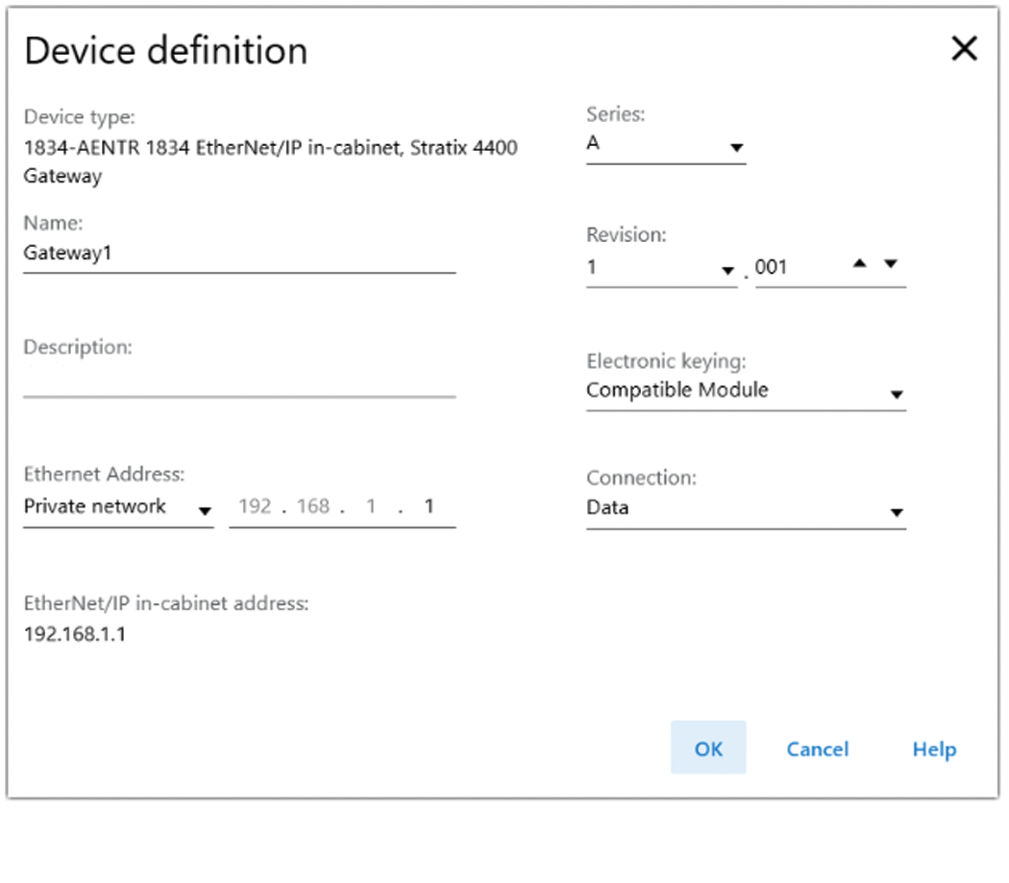
Task: Click the second IP octet 168
Action: click(x=313, y=506)
